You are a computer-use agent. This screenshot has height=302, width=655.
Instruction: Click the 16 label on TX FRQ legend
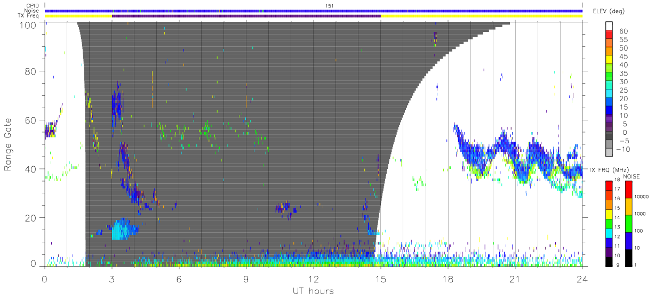(x=616, y=199)
